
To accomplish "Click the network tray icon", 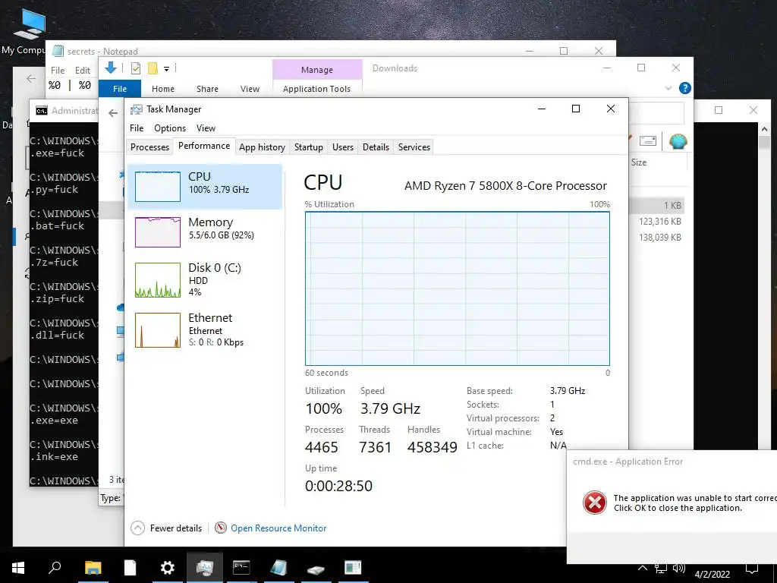I will (x=661, y=569).
